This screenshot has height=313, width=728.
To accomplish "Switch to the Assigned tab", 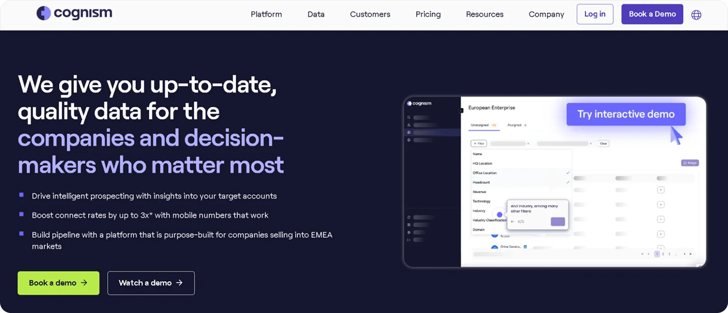I will click(x=517, y=125).
